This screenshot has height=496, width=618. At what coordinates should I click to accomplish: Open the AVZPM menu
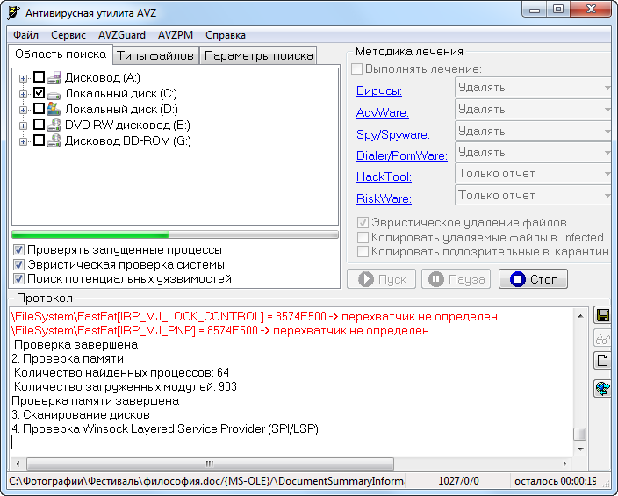pyautogui.click(x=176, y=35)
